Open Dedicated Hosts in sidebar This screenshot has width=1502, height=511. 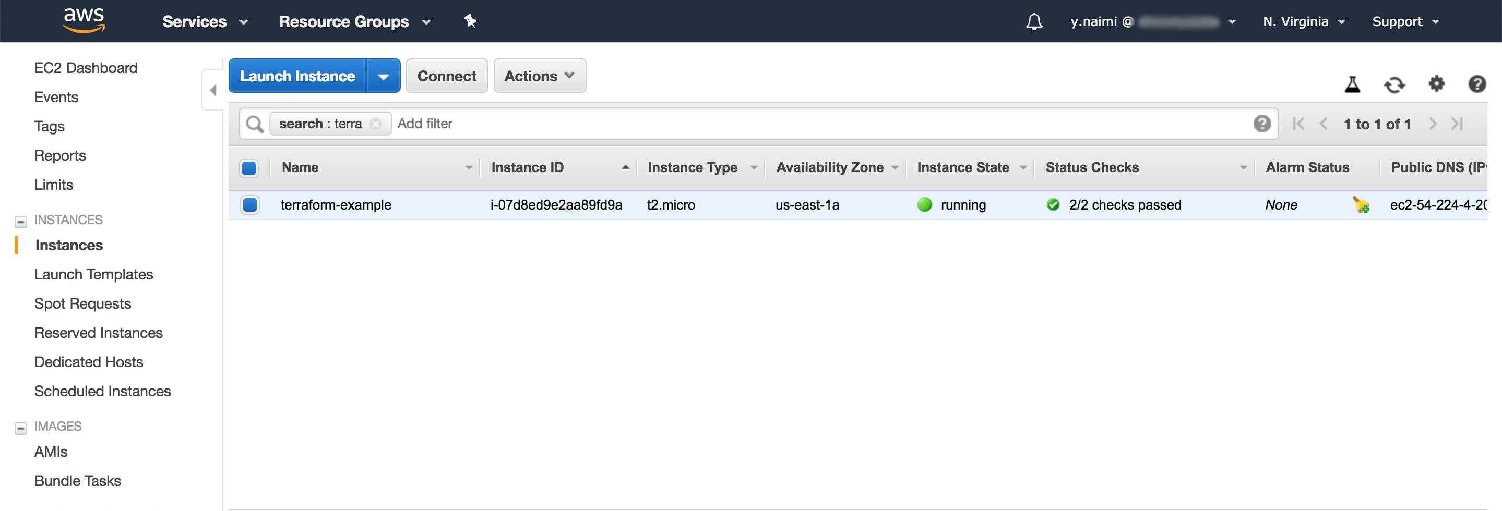89,361
